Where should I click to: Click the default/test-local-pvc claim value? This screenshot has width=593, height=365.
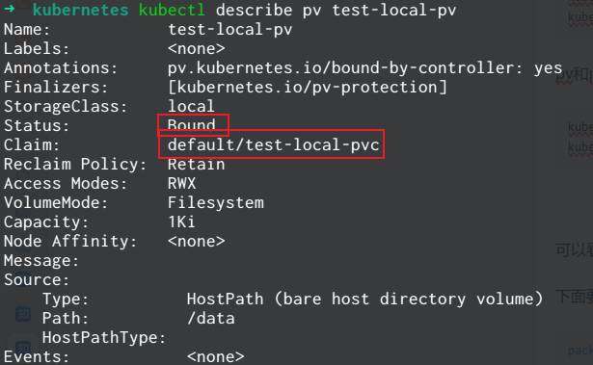(274, 144)
